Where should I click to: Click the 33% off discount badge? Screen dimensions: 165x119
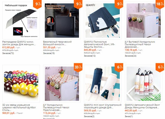[x=78, y=67]
